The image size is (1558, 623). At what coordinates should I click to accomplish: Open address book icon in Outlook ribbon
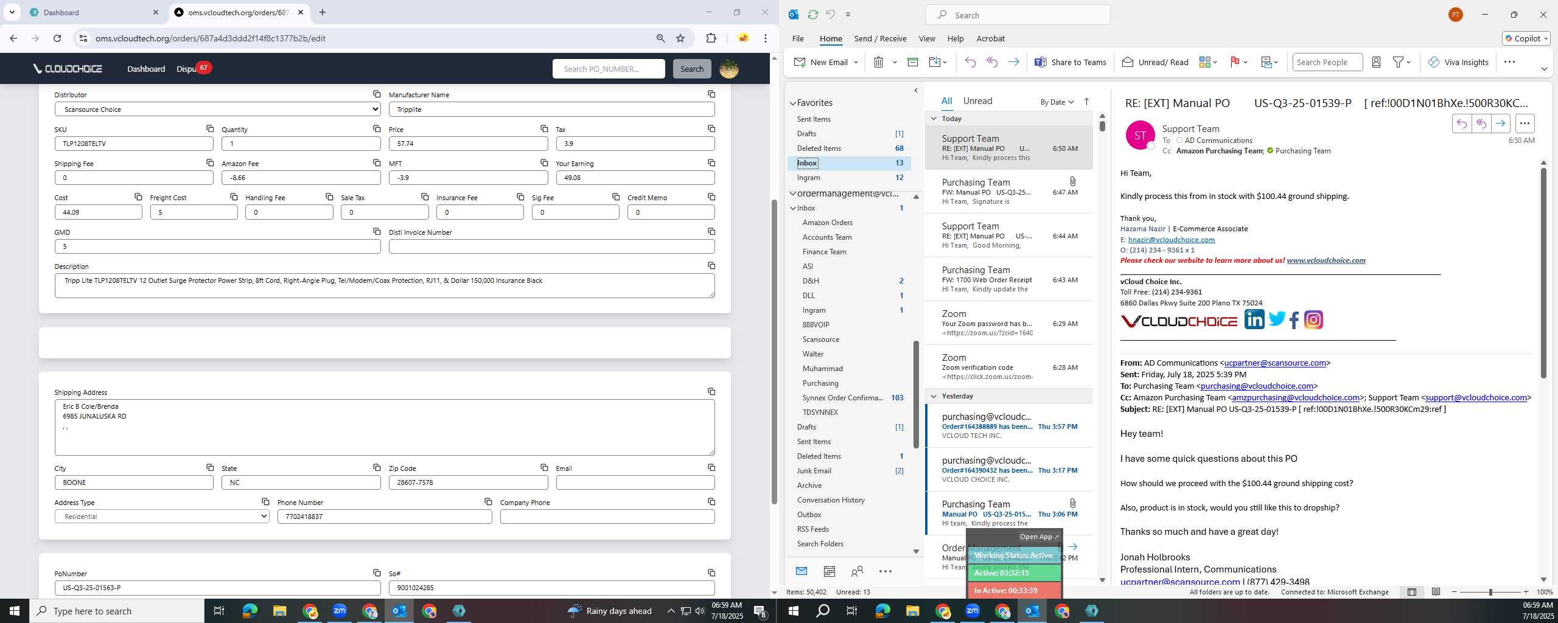(1376, 62)
